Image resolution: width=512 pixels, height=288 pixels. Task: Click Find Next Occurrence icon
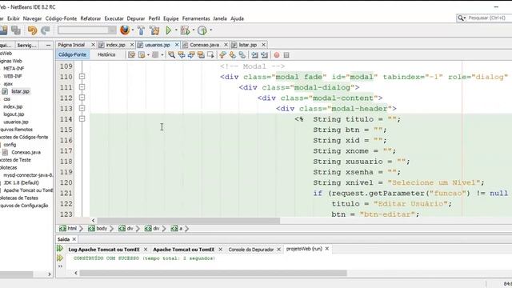[x=191, y=55]
